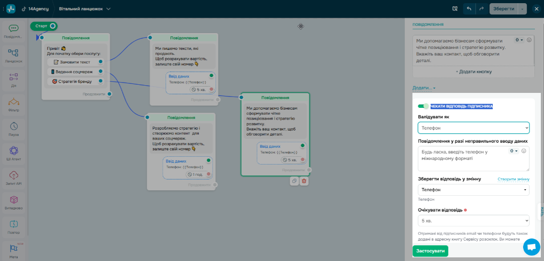Screen dimensions: 544x261
Task: Choose the Дія action element
Action: click(13, 80)
